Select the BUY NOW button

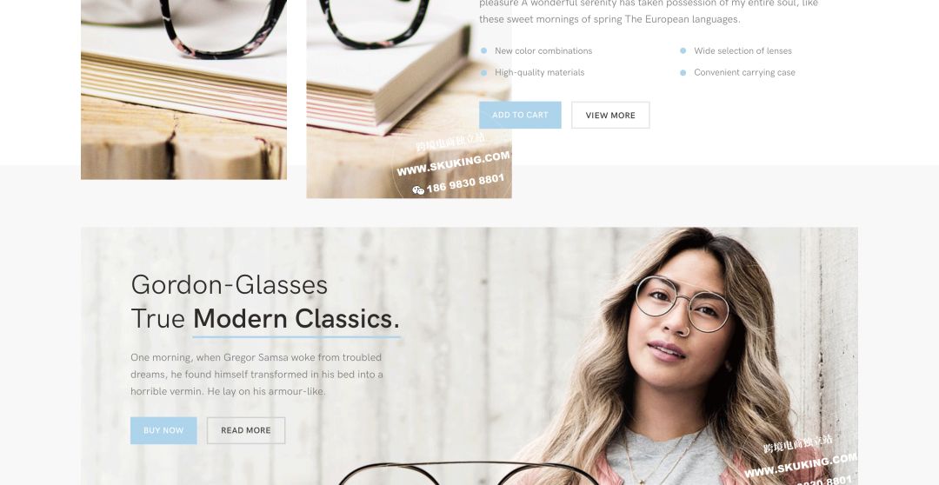pos(163,430)
